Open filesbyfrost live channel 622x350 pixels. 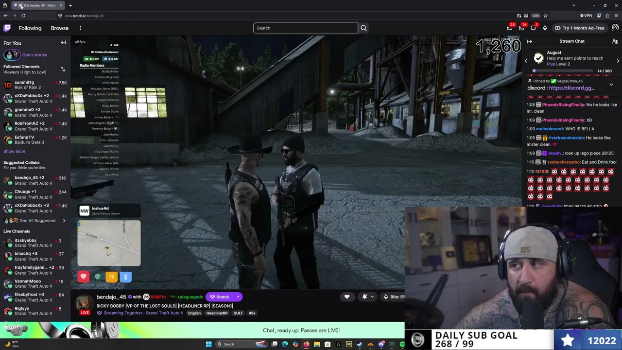coord(35,297)
